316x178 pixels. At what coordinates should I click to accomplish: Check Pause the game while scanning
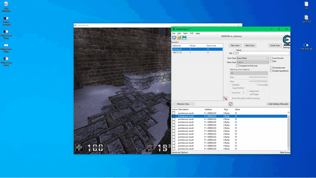click(231, 98)
